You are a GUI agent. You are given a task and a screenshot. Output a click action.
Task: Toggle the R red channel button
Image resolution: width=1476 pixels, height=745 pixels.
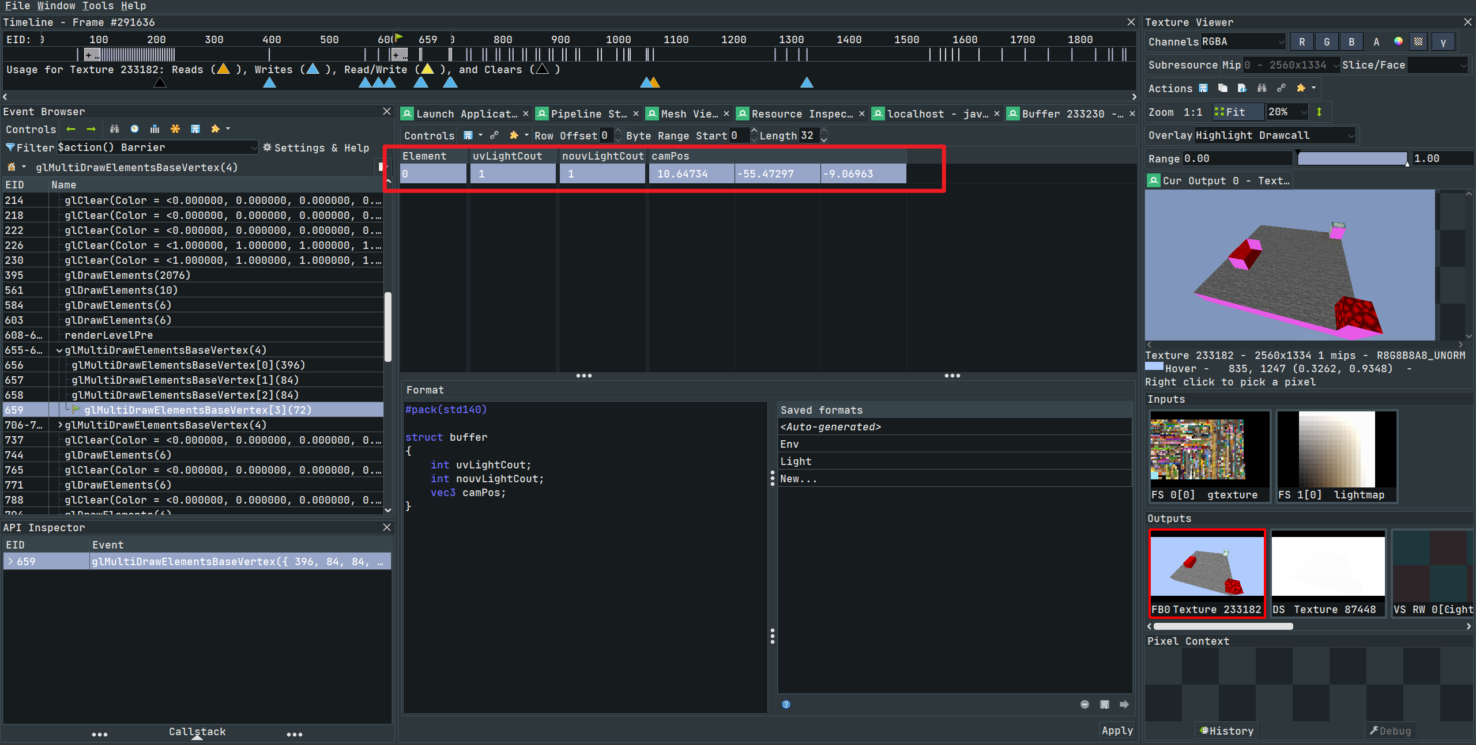coord(1302,41)
